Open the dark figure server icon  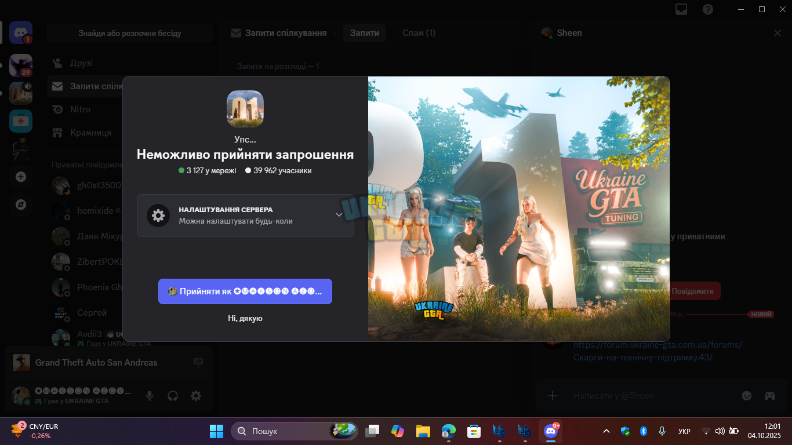point(21,149)
